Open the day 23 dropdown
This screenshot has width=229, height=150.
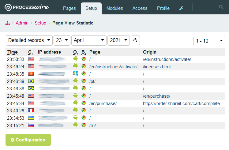coord(62,40)
